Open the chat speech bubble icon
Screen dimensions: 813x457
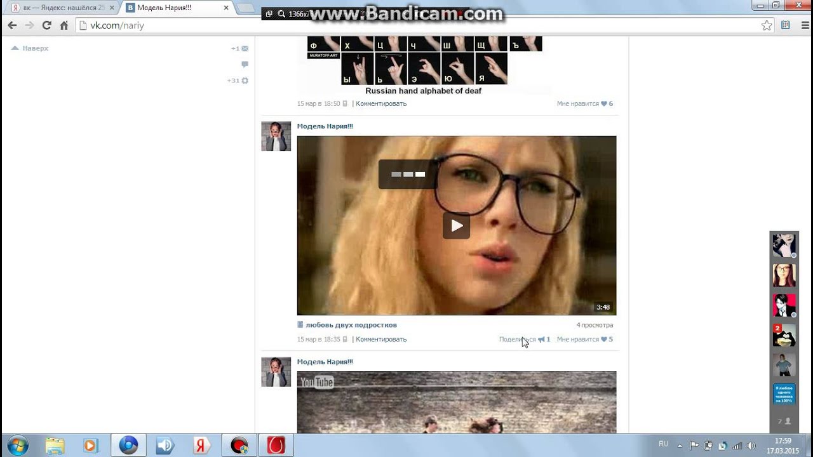point(245,64)
